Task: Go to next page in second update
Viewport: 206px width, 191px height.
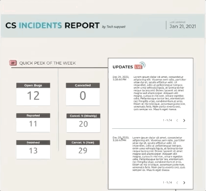Action: 184,183
